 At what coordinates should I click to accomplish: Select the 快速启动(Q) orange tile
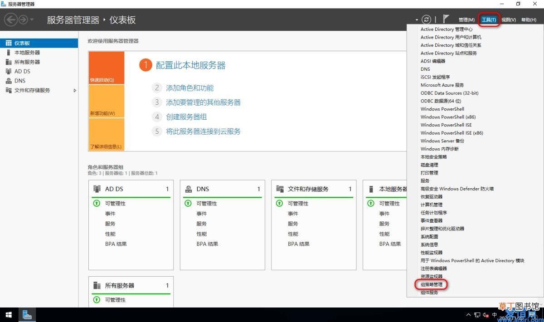[x=107, y=68]
